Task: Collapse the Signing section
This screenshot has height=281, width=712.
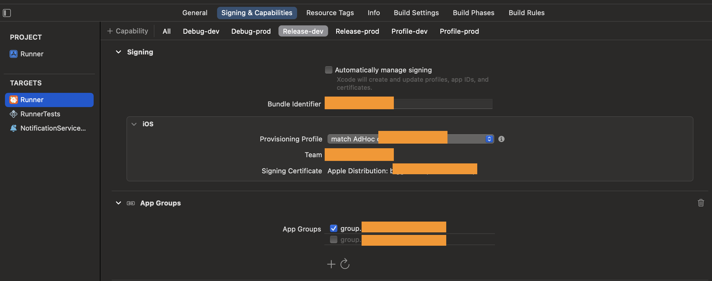Action: tap(118, 52)
